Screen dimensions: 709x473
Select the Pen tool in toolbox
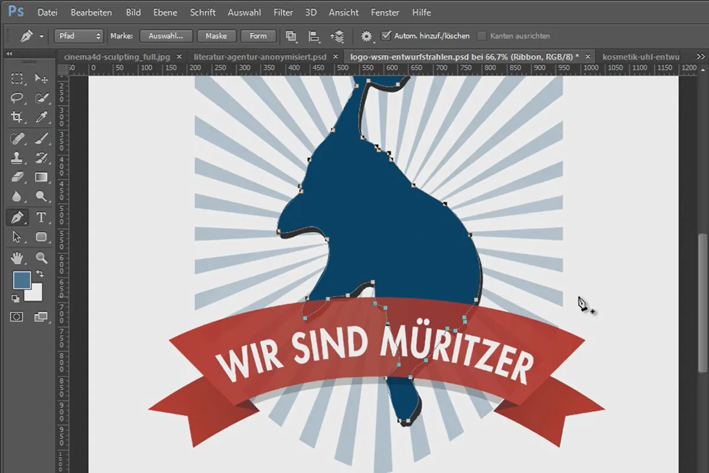[17, 218]
